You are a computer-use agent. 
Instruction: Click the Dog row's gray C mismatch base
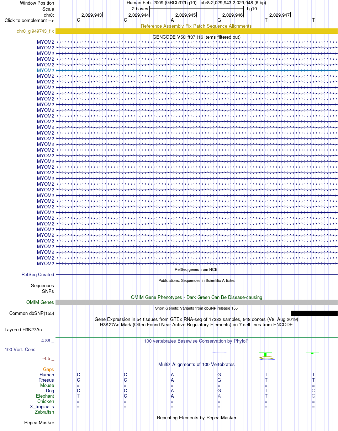tap(313, 391)
